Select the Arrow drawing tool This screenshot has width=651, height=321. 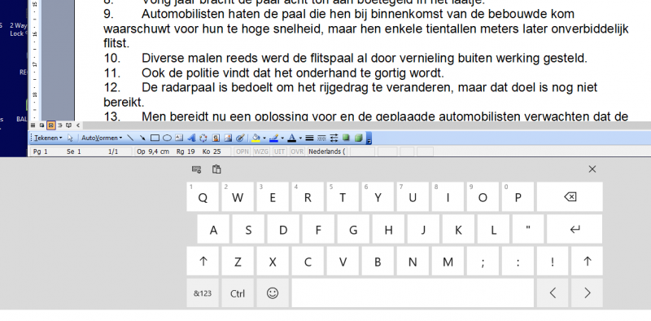(142, 138)
